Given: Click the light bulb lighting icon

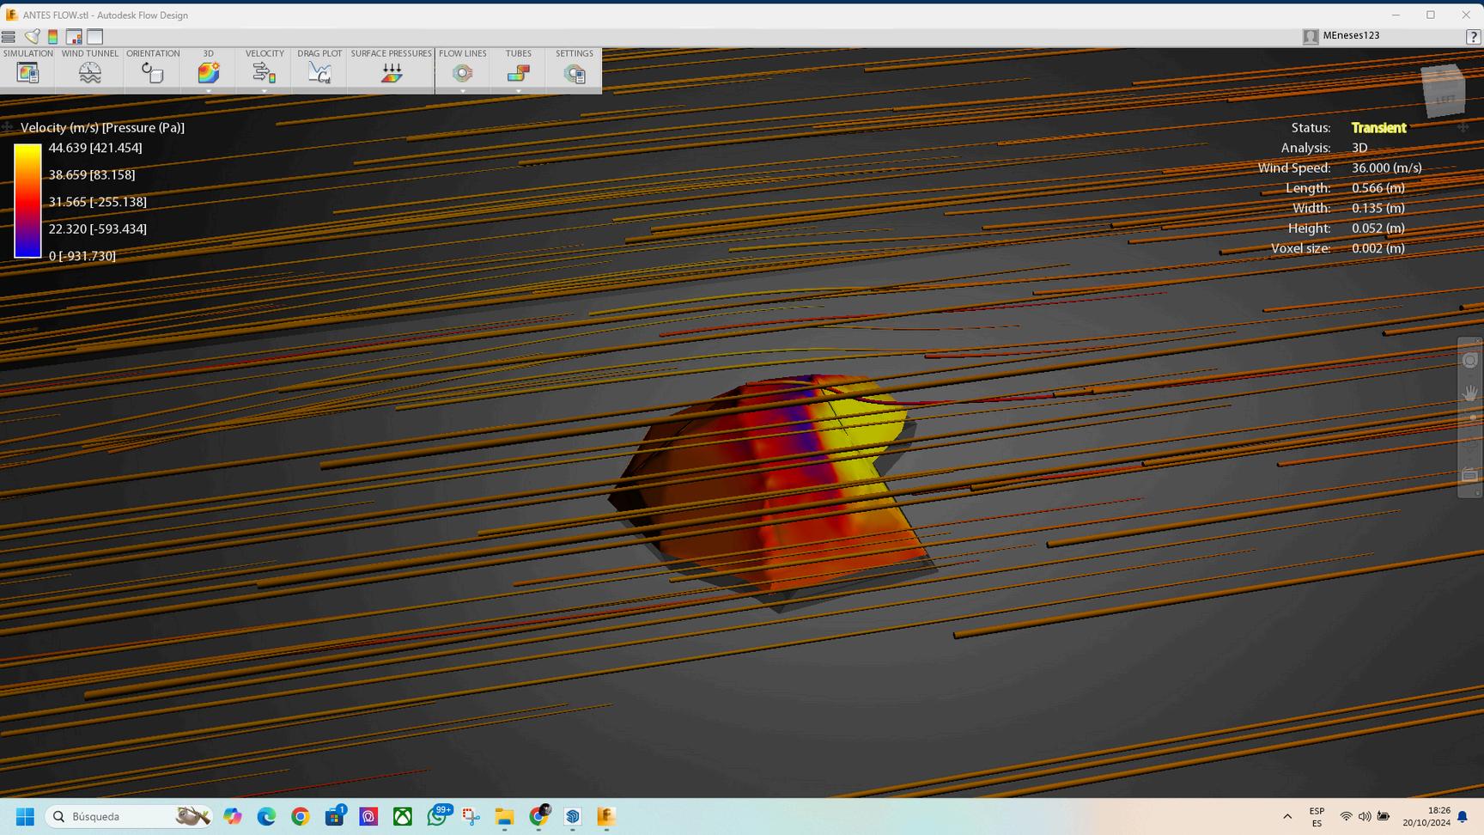Looking at the screenshot, I should click(x=32, y=37).
